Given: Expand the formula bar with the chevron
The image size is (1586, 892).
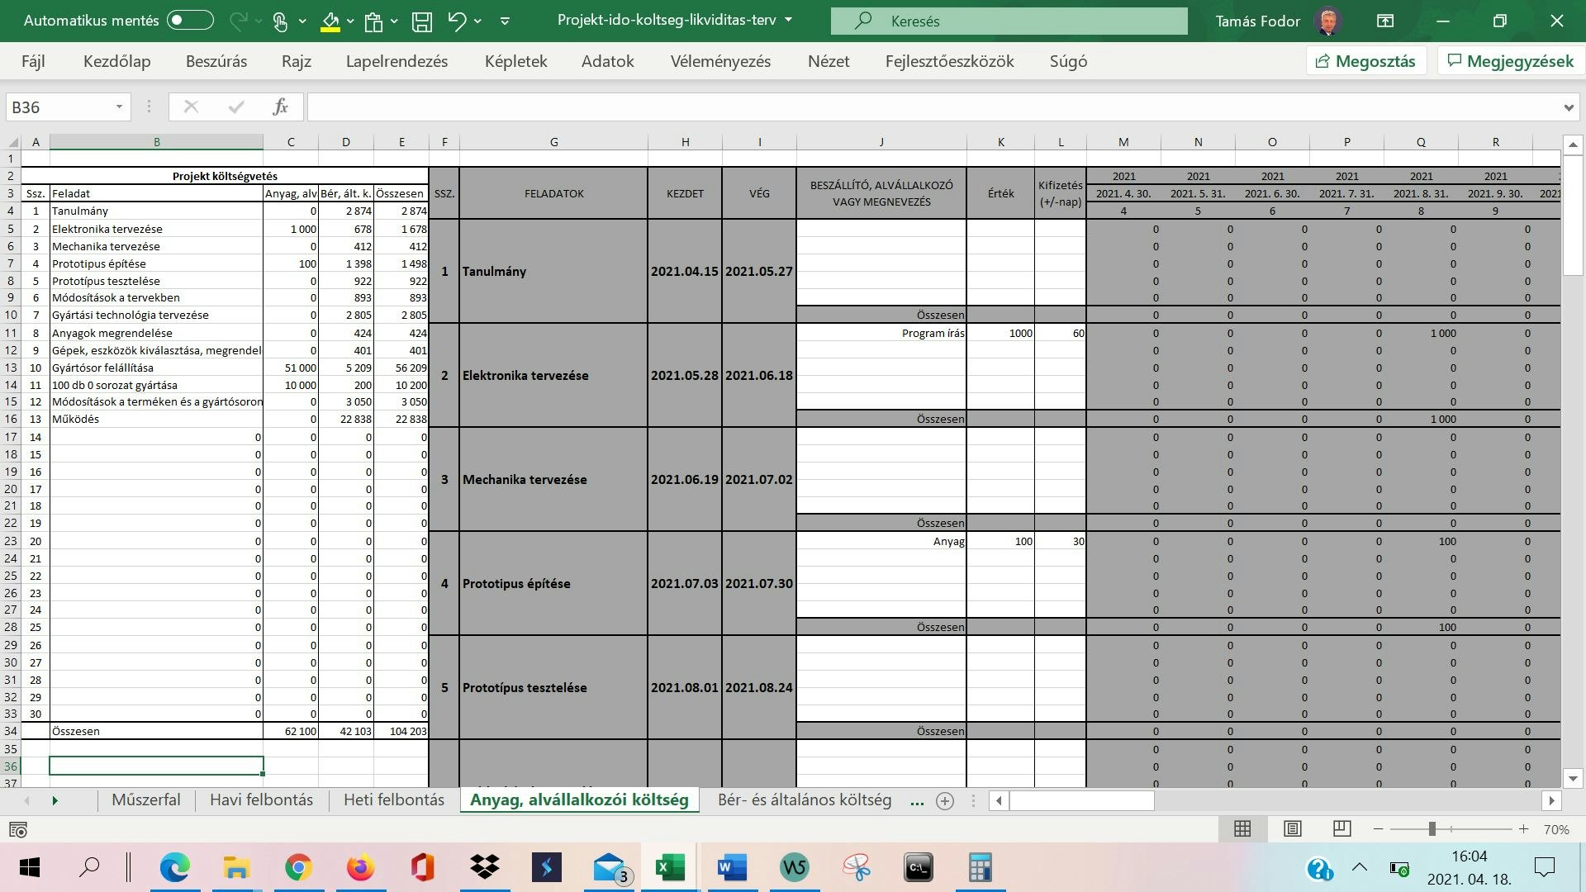Looking at the screenshot, I should pos(1569,107).
